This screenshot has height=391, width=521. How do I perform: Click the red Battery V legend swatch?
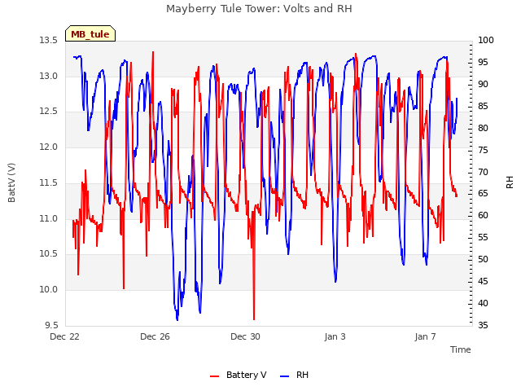pos(215,376)
